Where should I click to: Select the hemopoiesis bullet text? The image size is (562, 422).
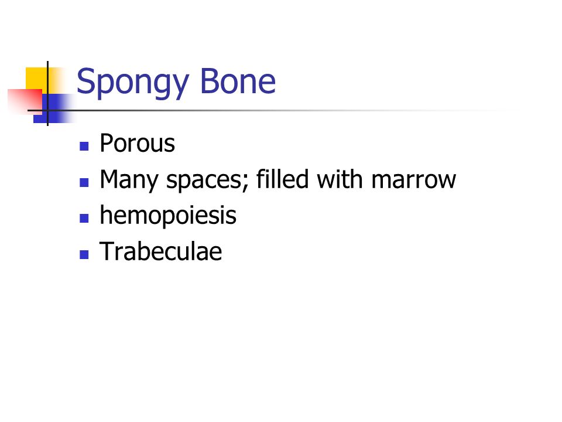point(168,215)
